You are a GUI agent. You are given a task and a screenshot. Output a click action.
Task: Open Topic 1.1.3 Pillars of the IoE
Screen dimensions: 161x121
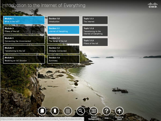[95, 42]
